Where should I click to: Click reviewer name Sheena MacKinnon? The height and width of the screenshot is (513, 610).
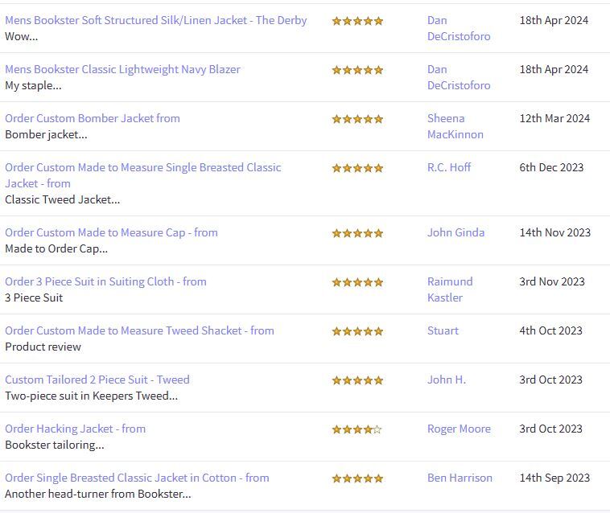coord(455,126)
